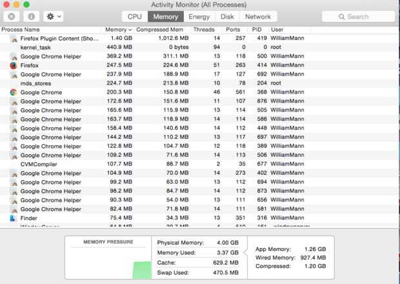Click Chrome Helper icon, PID 402 row
Screen dimensions: 400x284
click(14, 173)
